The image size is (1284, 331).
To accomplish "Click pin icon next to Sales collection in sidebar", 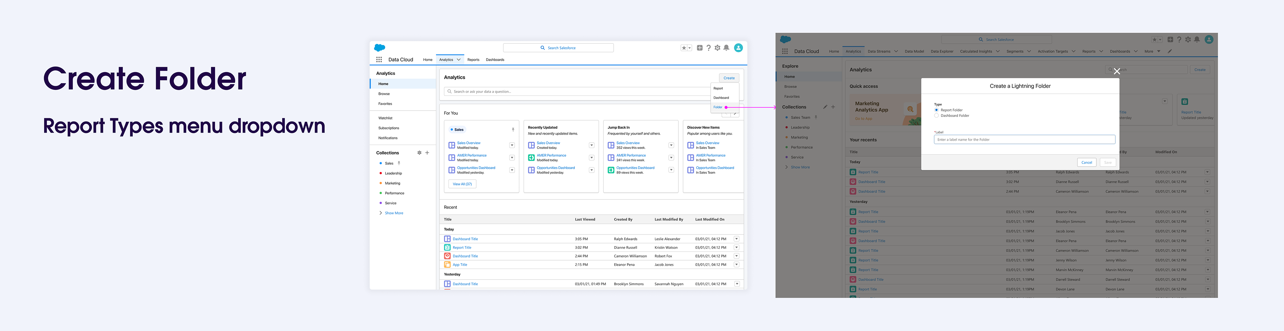I will [x=399, y=163].
